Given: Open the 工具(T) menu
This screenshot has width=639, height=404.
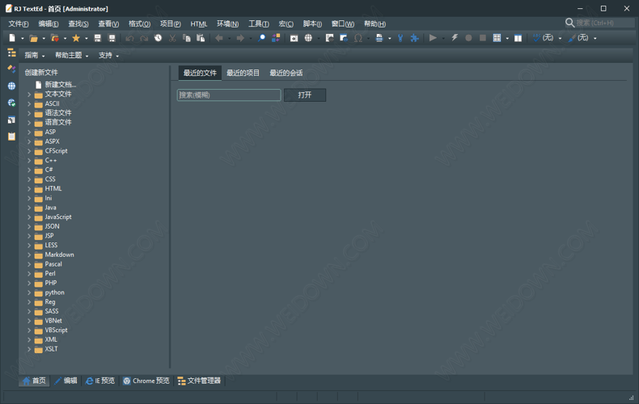Looking at the screenshot, I should 259,23.
